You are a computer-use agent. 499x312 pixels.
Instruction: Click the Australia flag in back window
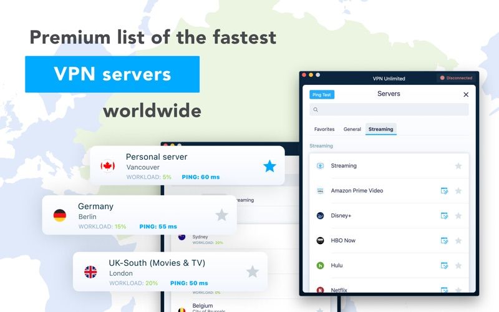tap(182, 237)
